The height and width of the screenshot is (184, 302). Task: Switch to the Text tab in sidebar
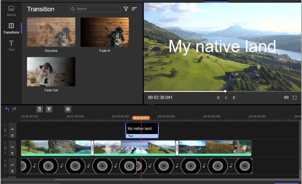coord(11,45)
